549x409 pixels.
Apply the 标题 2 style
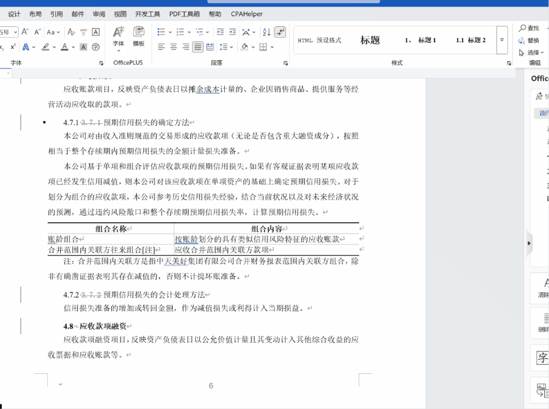click(471, 40)
